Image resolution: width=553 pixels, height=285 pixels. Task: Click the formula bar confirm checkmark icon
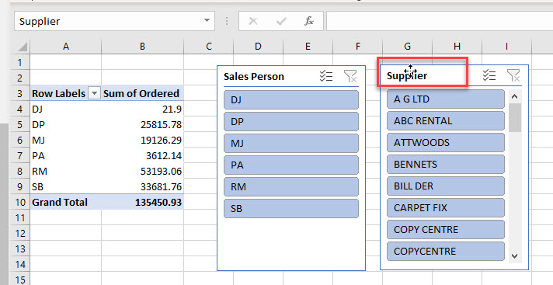tap(281, 21)
